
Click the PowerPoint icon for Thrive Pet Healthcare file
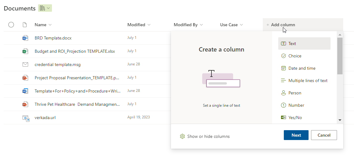click(25, 104)
